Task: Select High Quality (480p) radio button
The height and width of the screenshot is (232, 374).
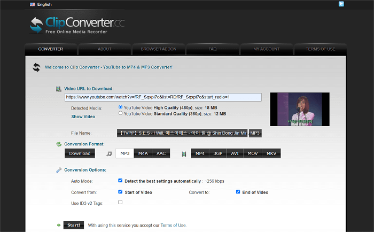Action: (120, 107)
